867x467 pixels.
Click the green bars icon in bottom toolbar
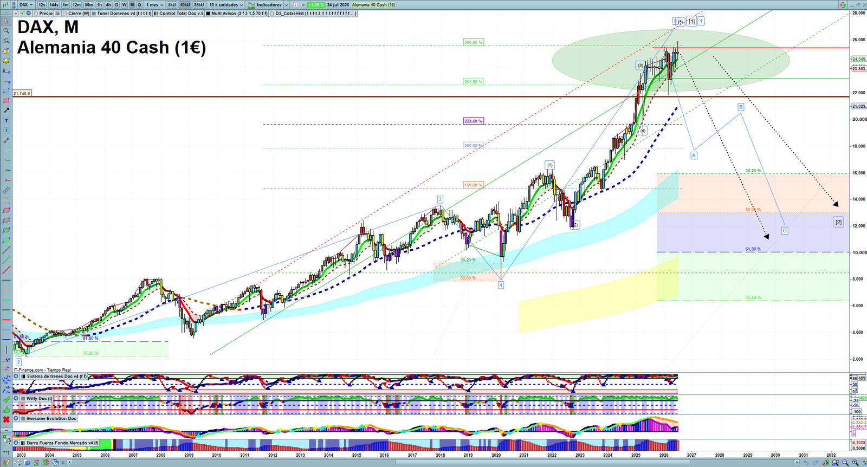pyautogui.click(x=46, y=462)
